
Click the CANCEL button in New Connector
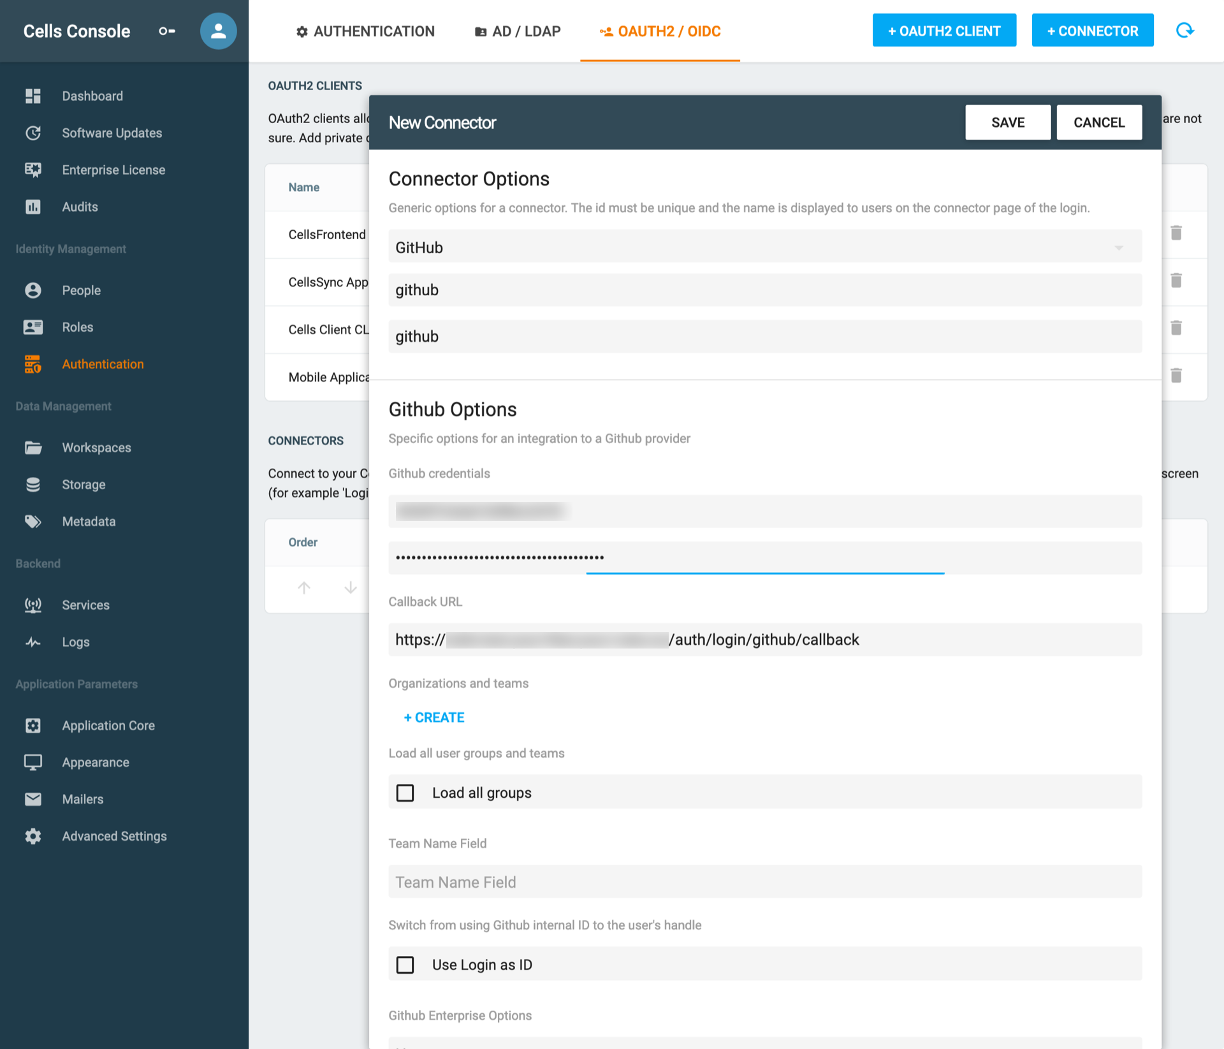[x=1099, y=122]
